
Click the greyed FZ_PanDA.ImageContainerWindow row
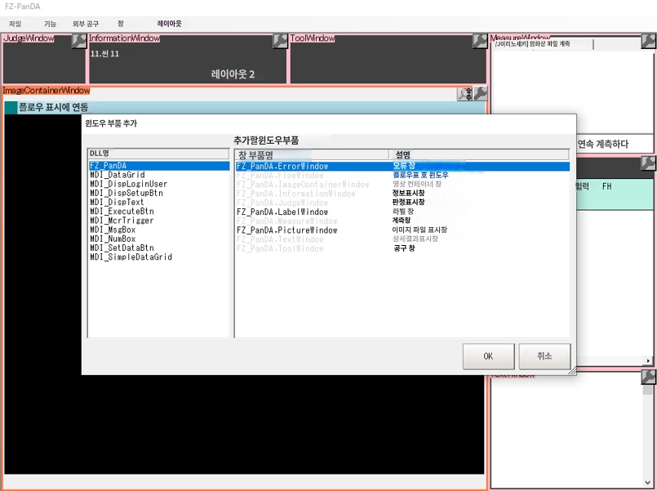(402, 185)
